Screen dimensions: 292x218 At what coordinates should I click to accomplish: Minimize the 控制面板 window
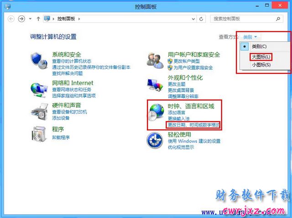tap(257, 6)
